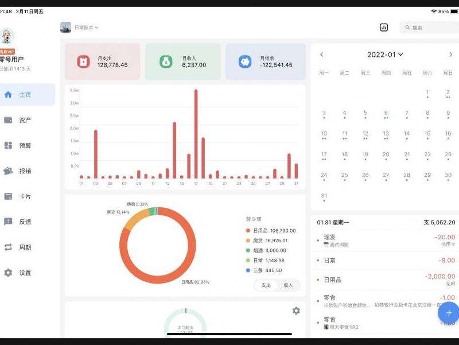Tap the account book cover thumbnail

pos(65,27)
